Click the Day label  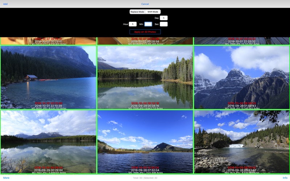(x=157, y=18)
